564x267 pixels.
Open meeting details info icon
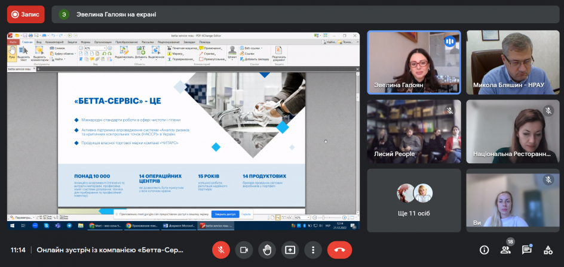tap(484, 250)
